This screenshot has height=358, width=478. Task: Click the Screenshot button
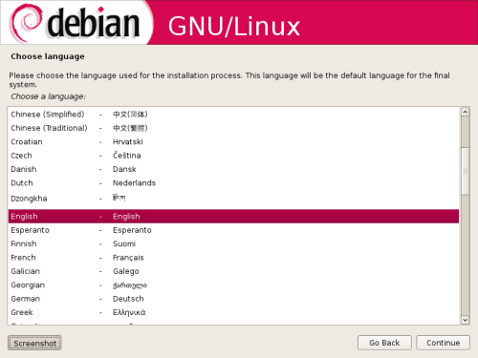pyautogui.click(x=34, y=344)
